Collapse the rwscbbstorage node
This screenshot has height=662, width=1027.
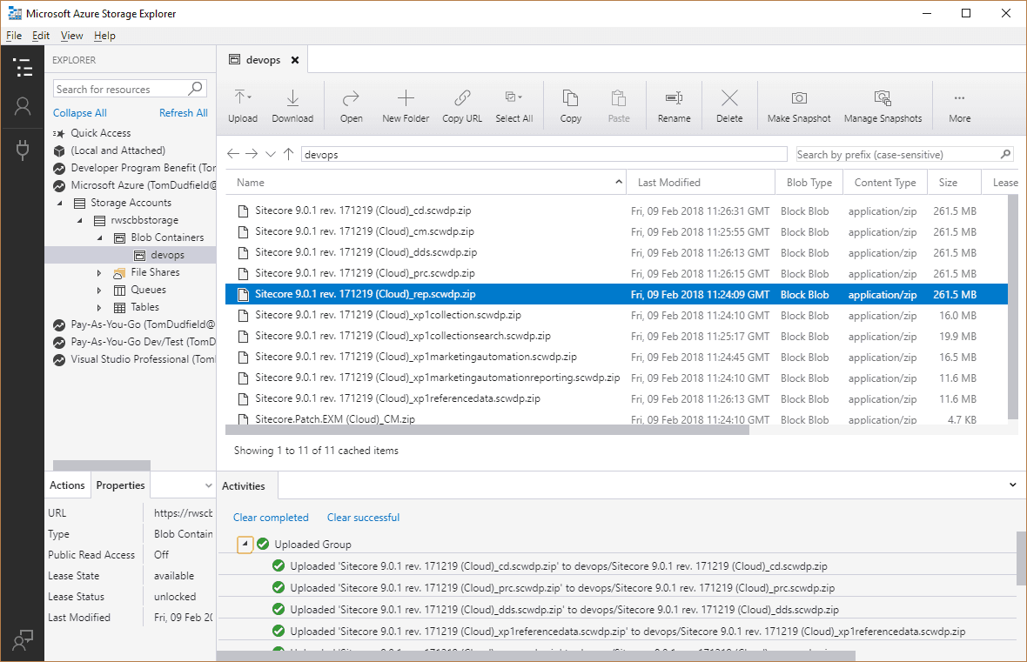click(x=80, y=221)
